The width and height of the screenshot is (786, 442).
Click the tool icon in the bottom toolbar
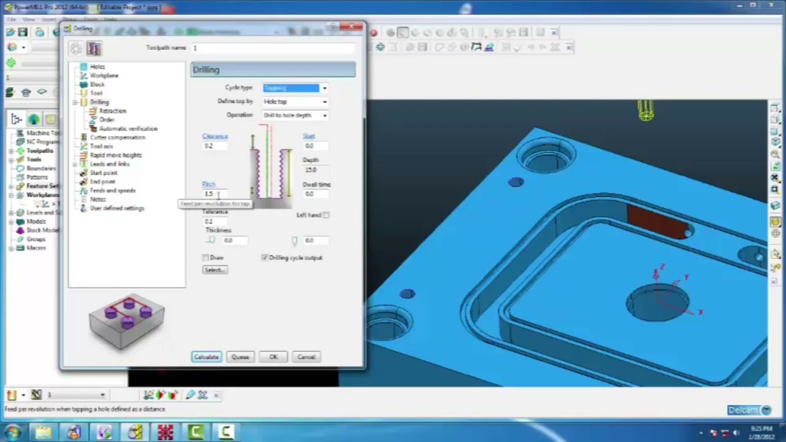coord(11,395)
